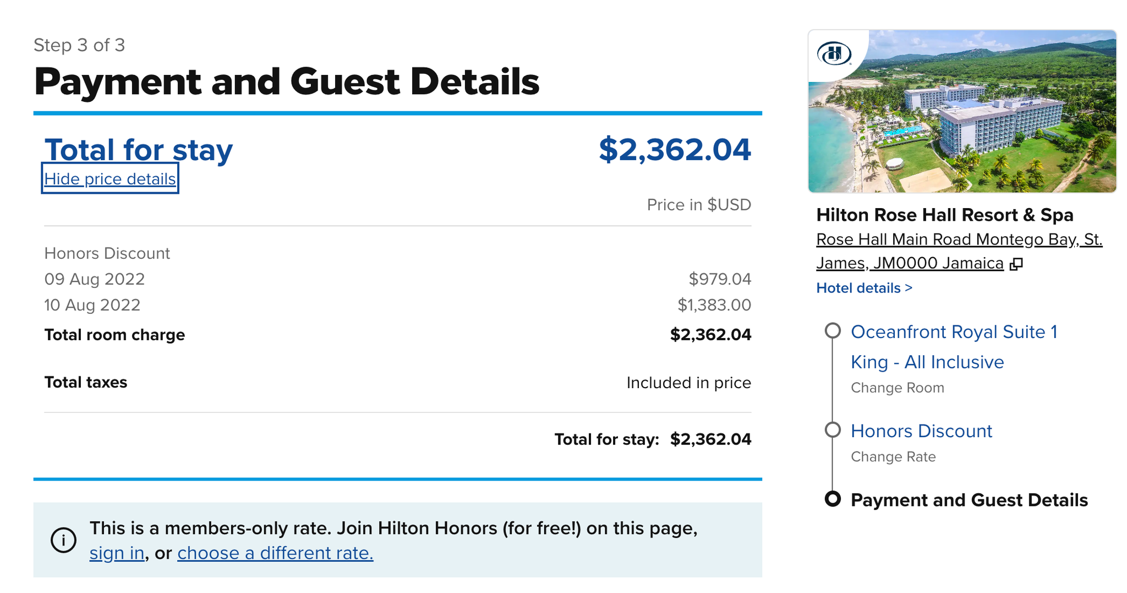
Task: Select Honors Discount in the booking steps
Action: (x=921, y=431)
